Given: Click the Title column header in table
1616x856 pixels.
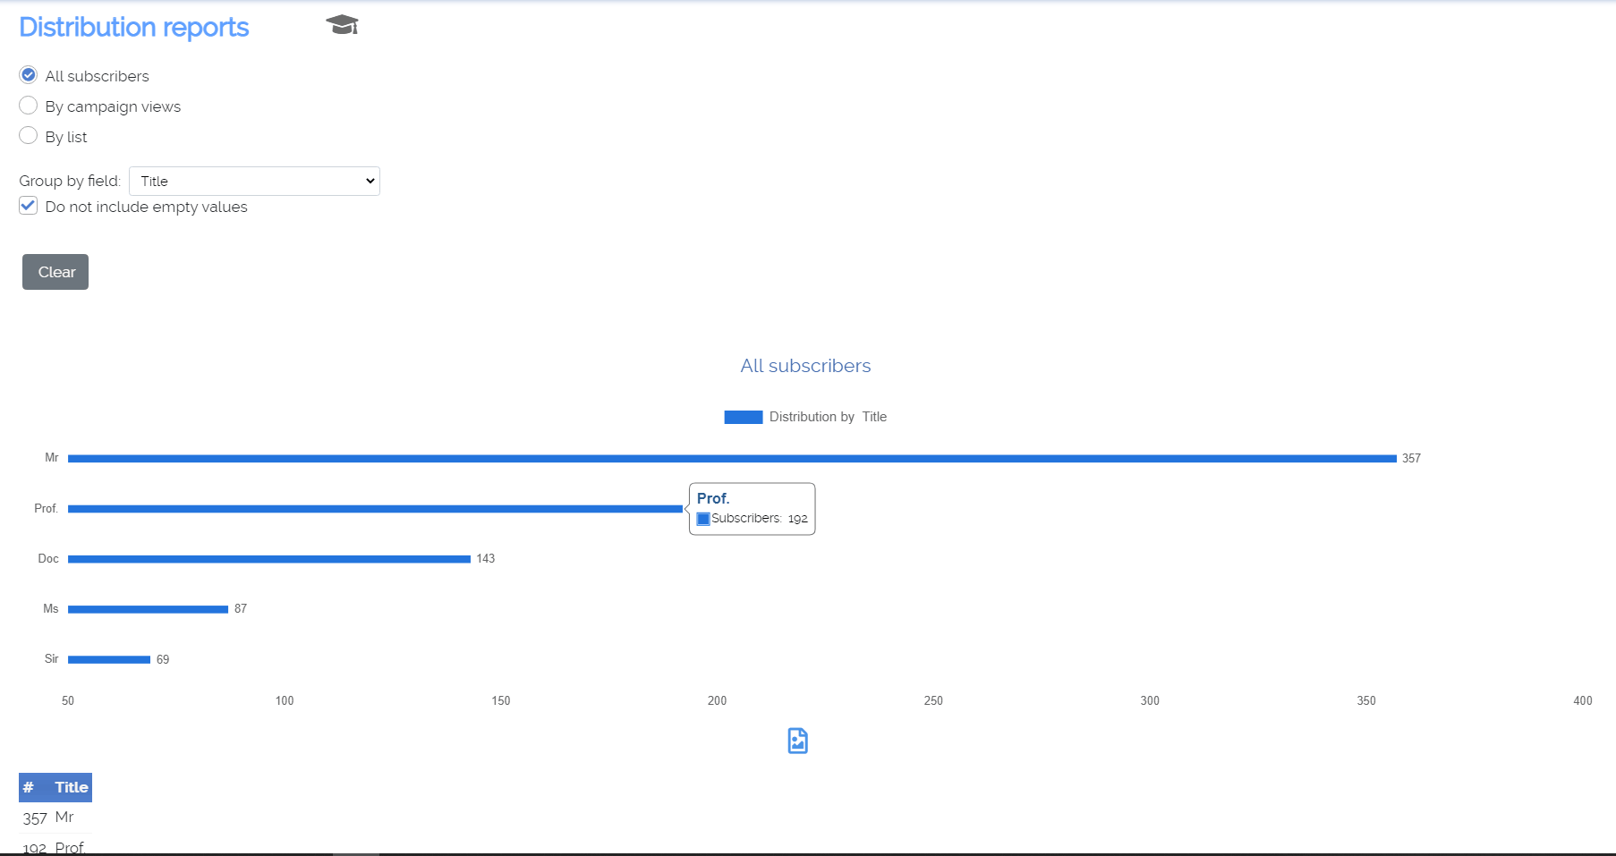Looking at the screenshot, I should [x=72, y=787].
